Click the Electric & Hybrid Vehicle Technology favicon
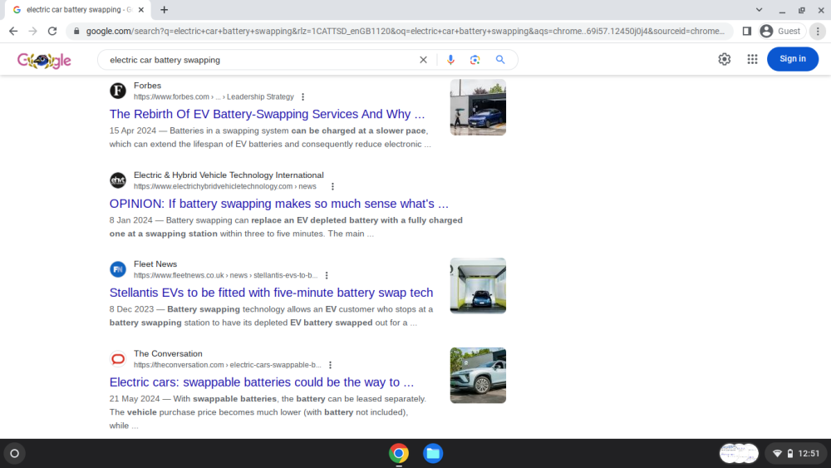The height and width of the screenshot is (468, 831). [118, 180]
